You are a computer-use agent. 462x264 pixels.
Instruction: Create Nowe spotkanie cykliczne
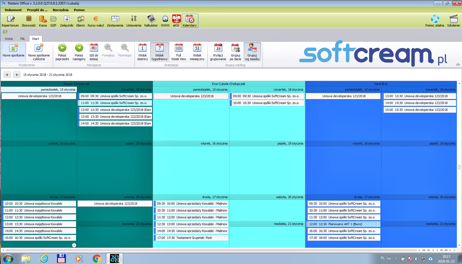click(x=39, y=52)
